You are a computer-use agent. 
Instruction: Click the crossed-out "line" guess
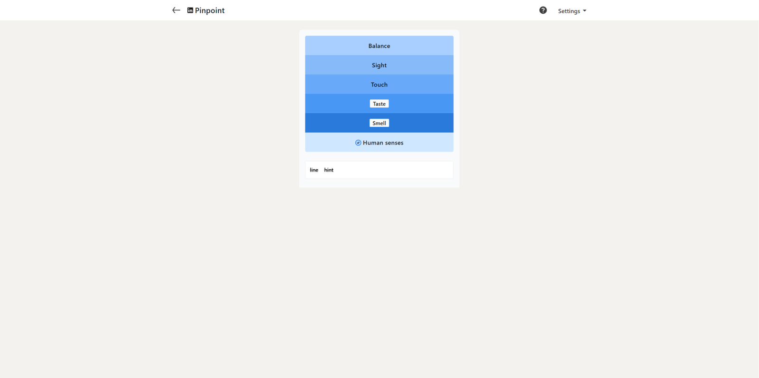tap(314, 170)
